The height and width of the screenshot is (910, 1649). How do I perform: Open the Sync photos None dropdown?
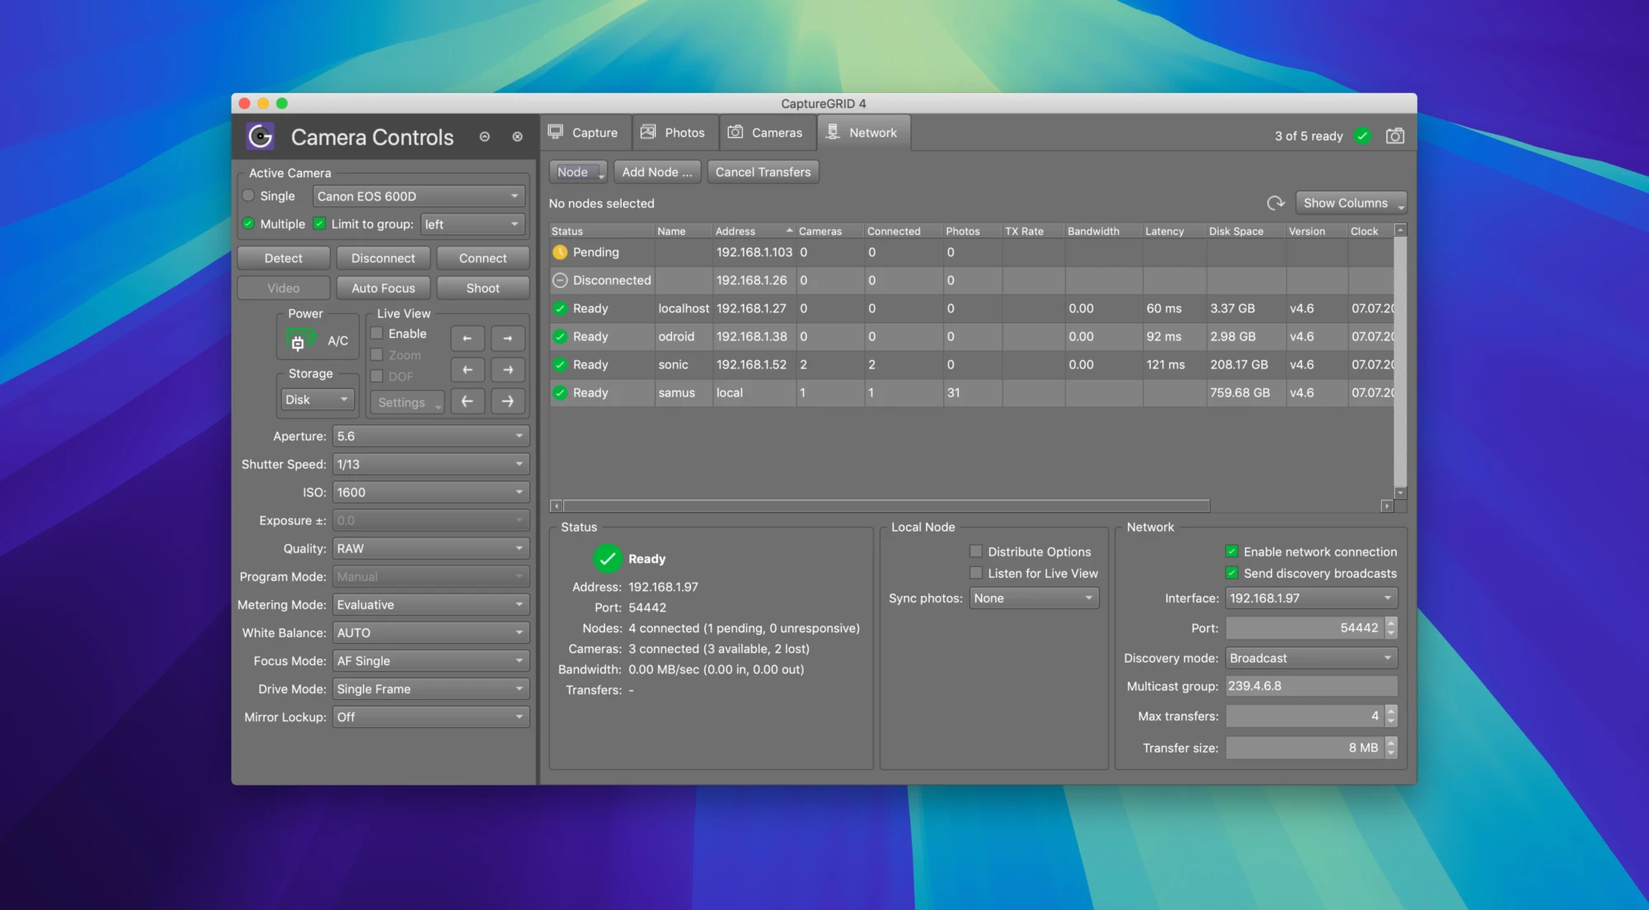pos(1033,598)
